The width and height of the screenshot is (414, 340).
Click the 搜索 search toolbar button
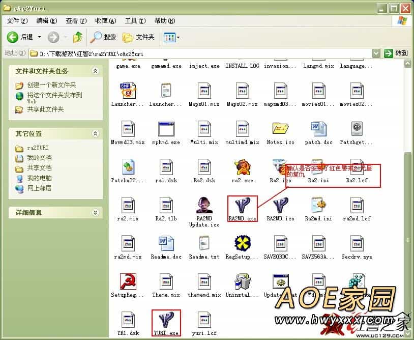pos(103,37)
